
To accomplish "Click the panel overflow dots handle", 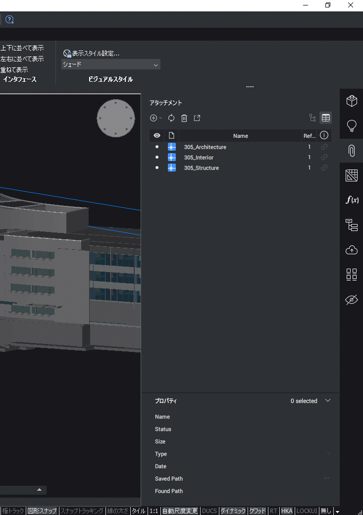I will (250, 87).
